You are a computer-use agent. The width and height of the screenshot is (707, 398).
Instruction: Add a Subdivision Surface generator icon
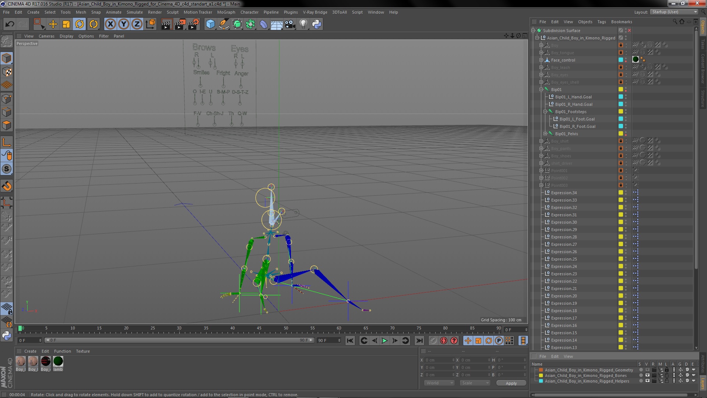coord(237,24)
